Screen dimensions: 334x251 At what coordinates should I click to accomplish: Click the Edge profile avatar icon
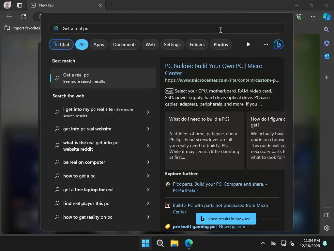(x=7, y=5)
